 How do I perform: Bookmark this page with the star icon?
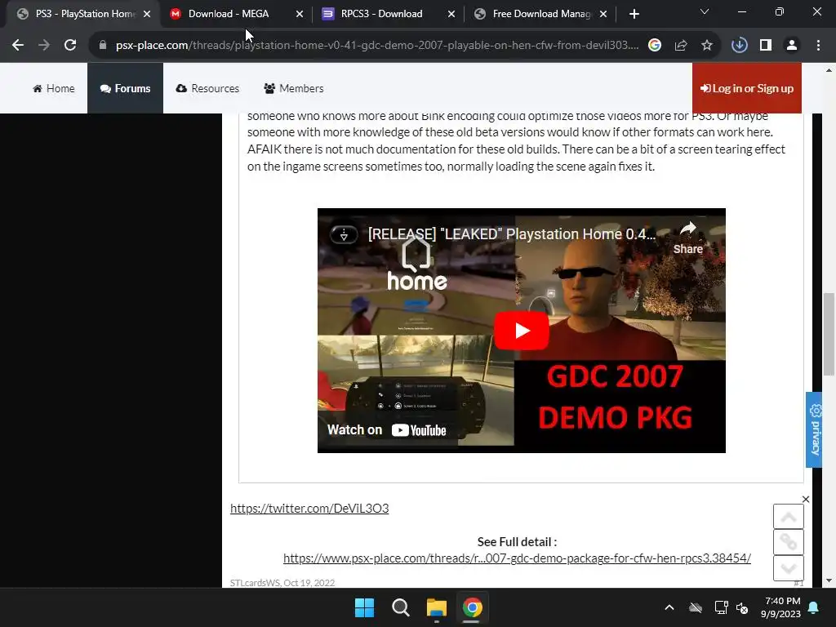[x=706, y=46]
